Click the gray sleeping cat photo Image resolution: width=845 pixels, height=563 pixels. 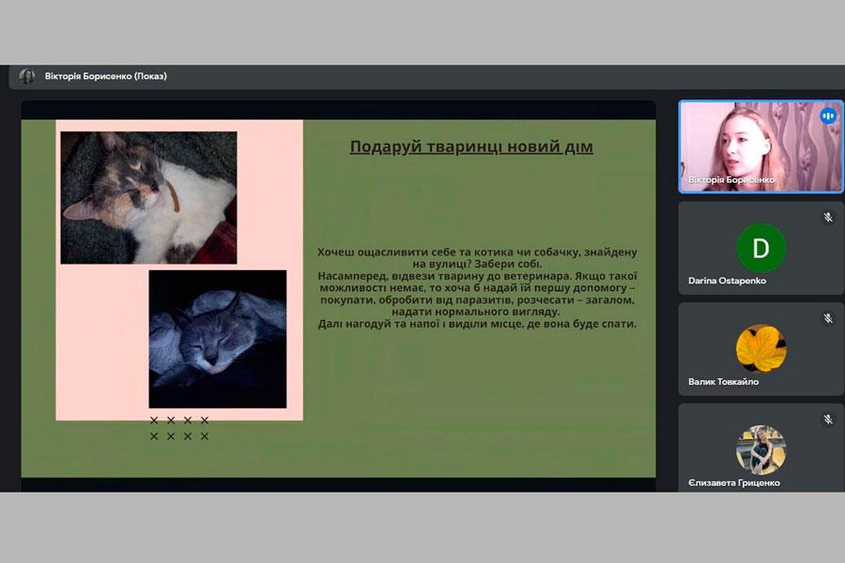tap(217, 339)
